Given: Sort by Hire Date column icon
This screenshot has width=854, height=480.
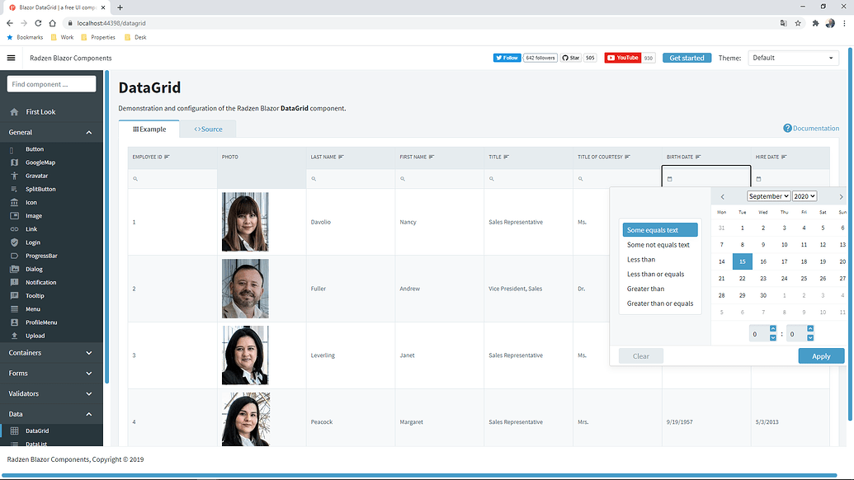Looking at the screenshot, I should coord(784,157).
